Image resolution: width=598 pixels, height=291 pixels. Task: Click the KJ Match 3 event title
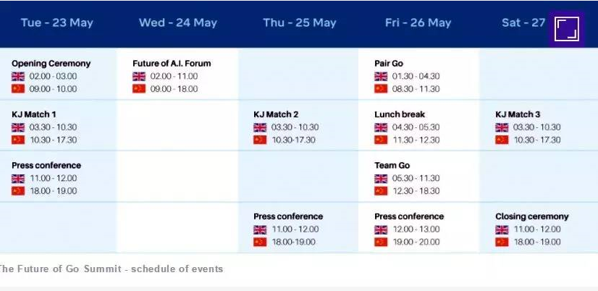coord(518,114)
